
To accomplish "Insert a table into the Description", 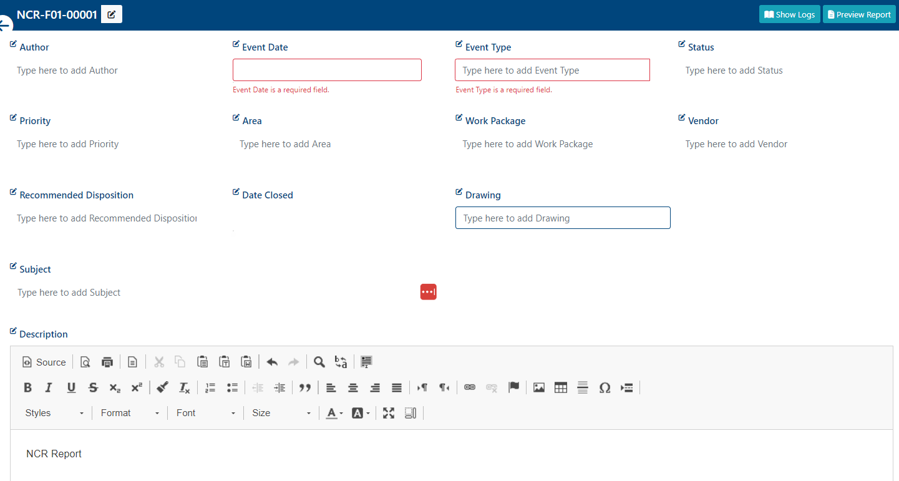I will [561, 387].
